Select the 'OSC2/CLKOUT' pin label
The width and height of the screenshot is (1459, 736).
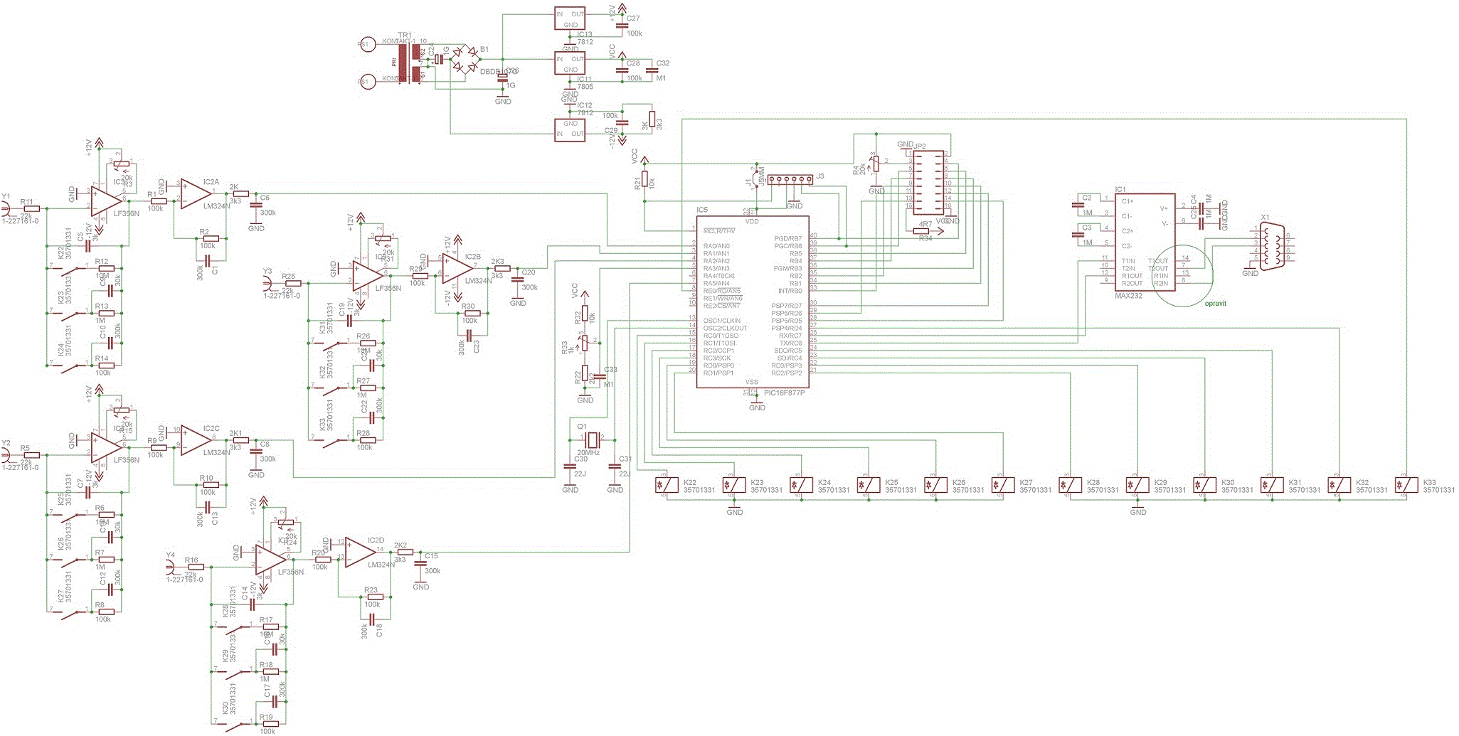(726, 329)
